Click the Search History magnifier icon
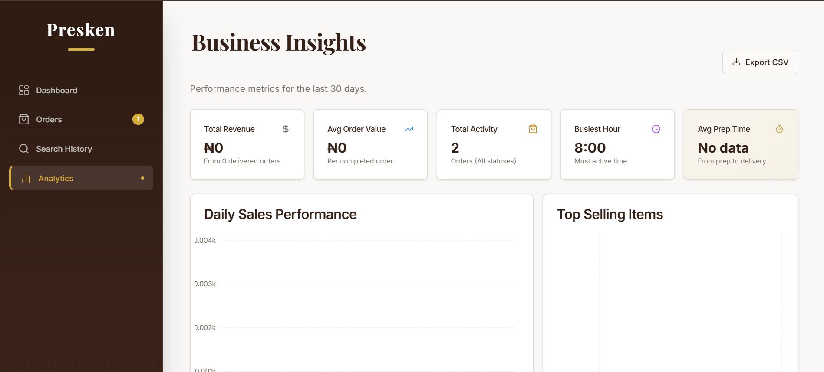This screenshot has height=372, width=824. coord(24,149)
